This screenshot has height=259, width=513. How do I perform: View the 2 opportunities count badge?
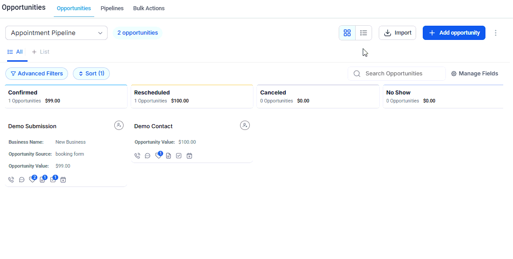click(138, 32)
